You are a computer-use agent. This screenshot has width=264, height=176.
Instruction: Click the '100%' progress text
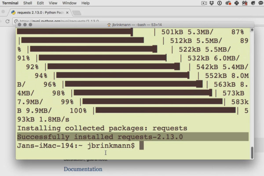click(78, 111)
